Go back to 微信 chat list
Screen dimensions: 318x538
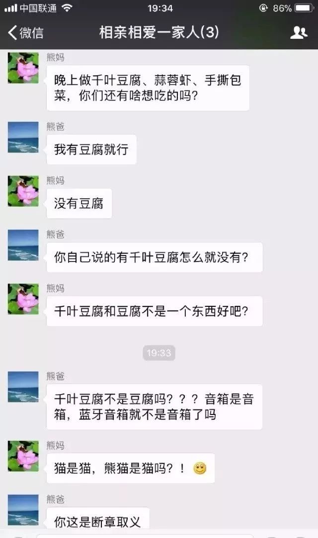point(26,33)
